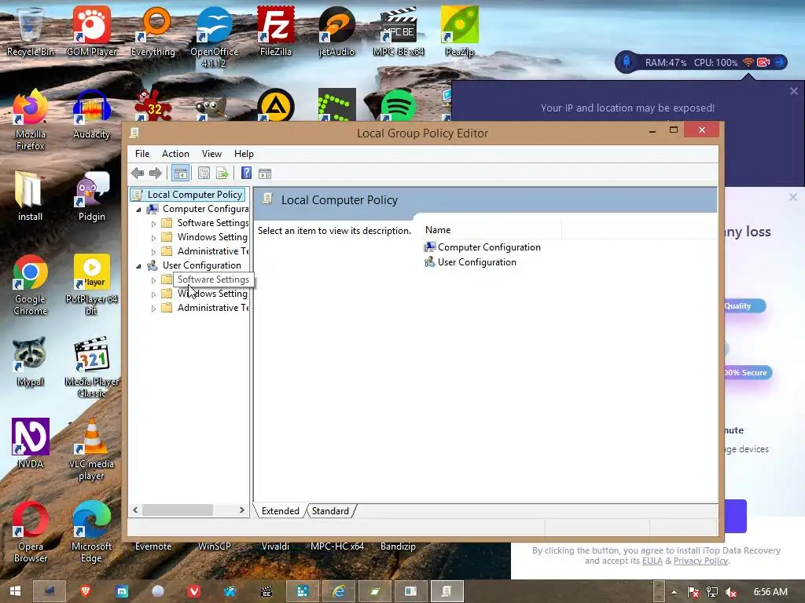Click Internet Explorer in the taskbar
This screenshot has height=603, width=805.
339,591
